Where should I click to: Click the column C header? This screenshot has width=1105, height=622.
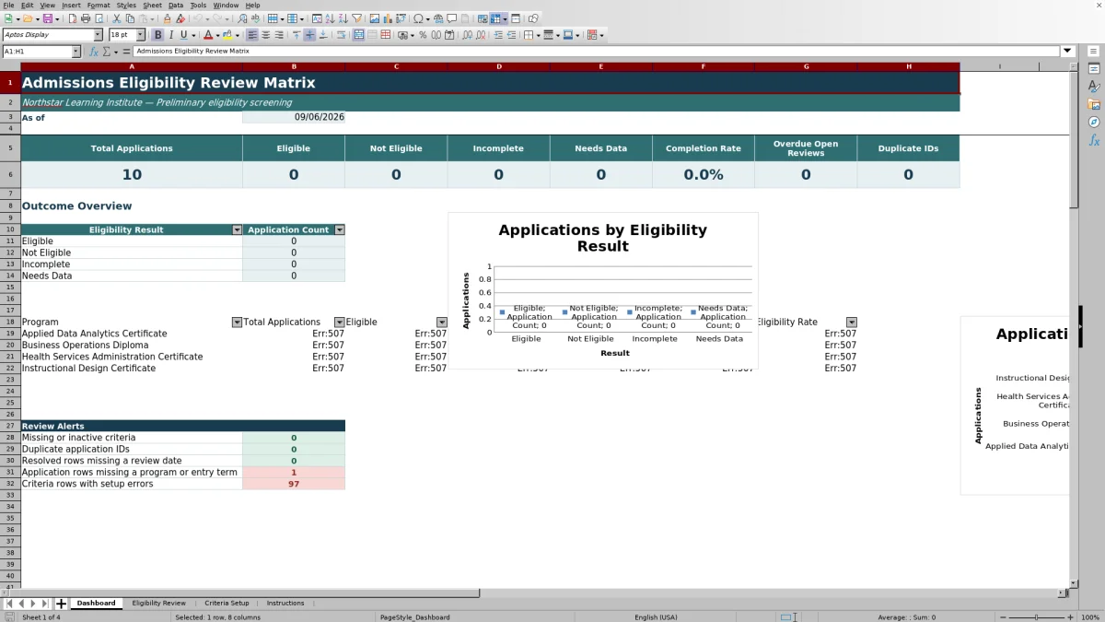point(396,66)
